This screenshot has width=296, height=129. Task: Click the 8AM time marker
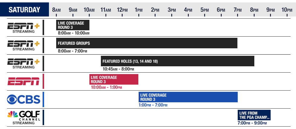[56, 10]
